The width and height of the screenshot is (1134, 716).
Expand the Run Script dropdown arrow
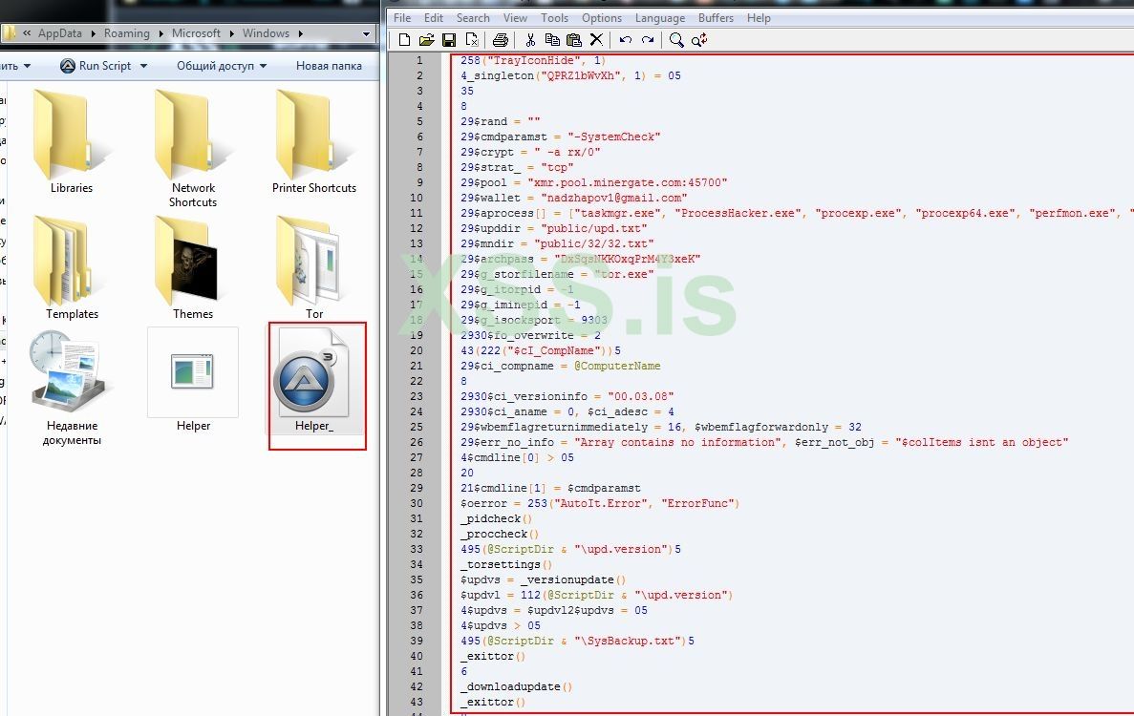click(143, 66)
